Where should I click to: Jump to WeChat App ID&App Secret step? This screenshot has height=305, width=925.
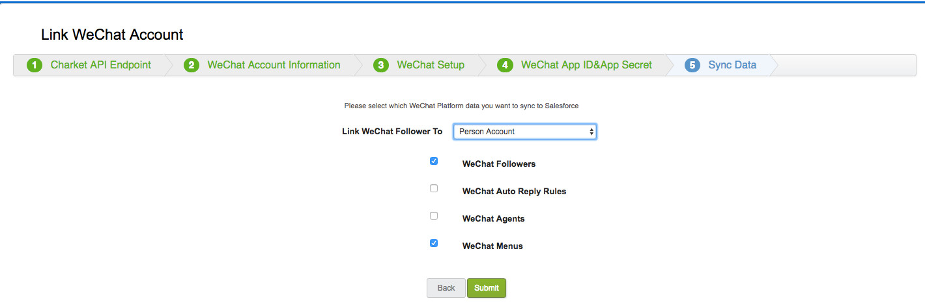pos(586,65)
